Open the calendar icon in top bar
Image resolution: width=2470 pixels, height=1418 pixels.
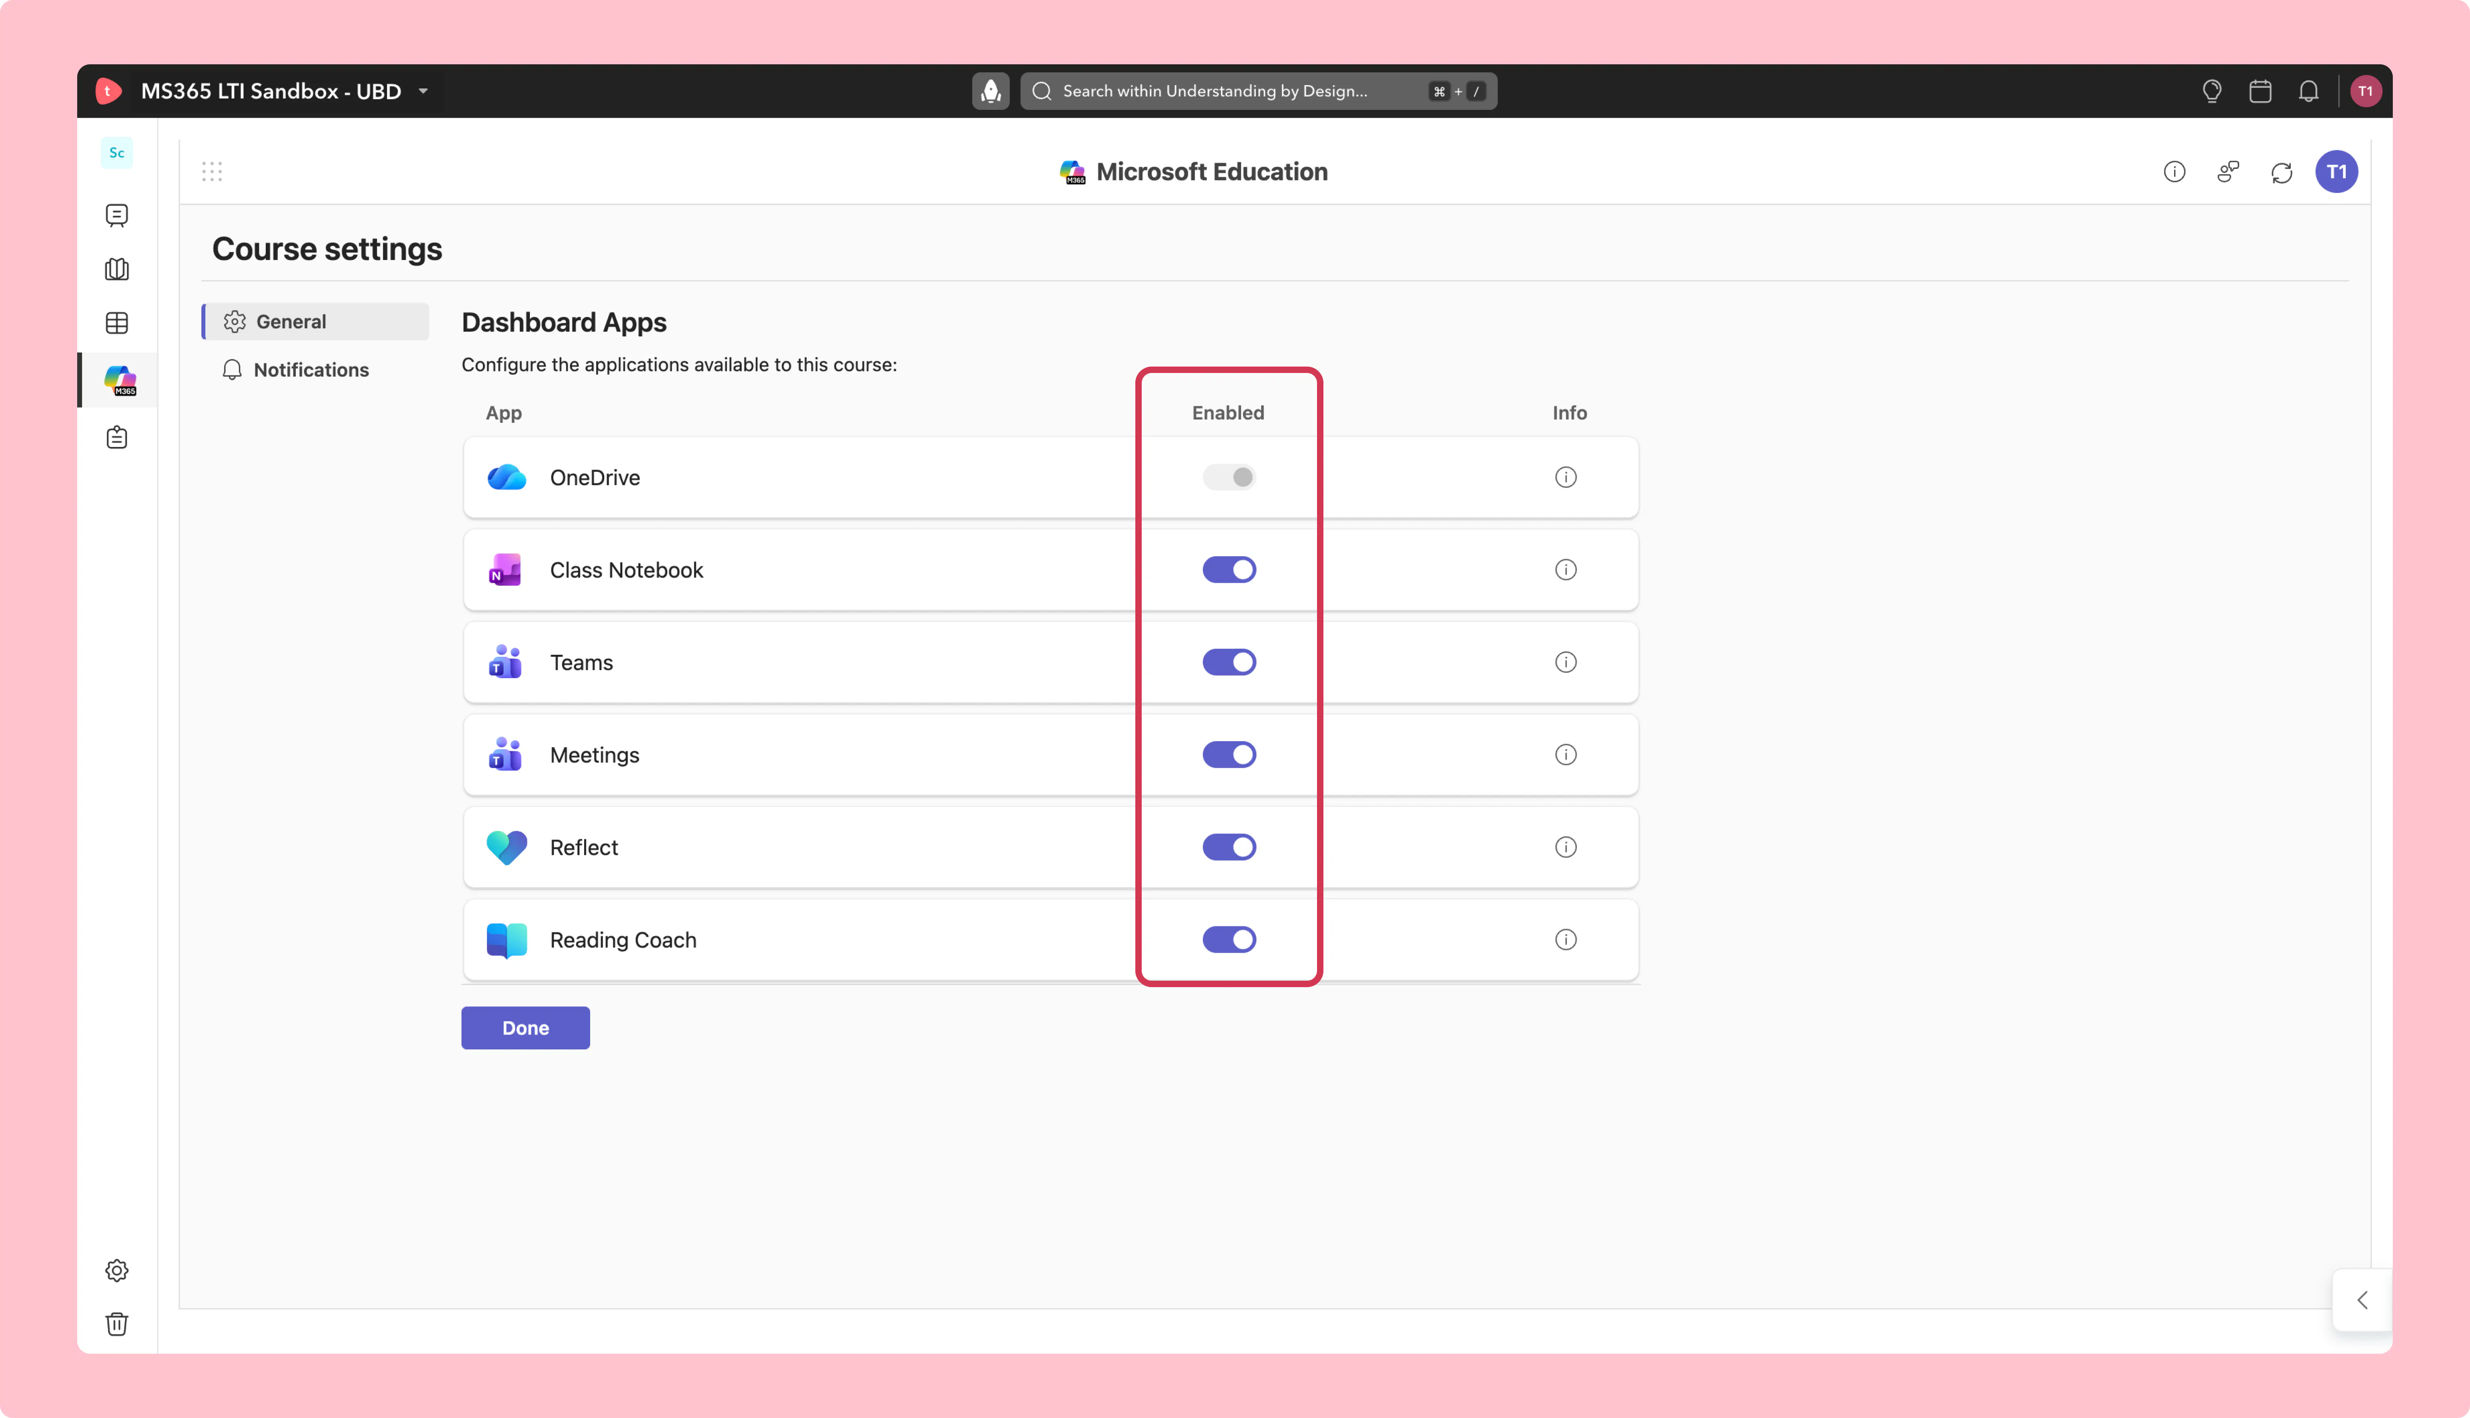point(2260,90)
